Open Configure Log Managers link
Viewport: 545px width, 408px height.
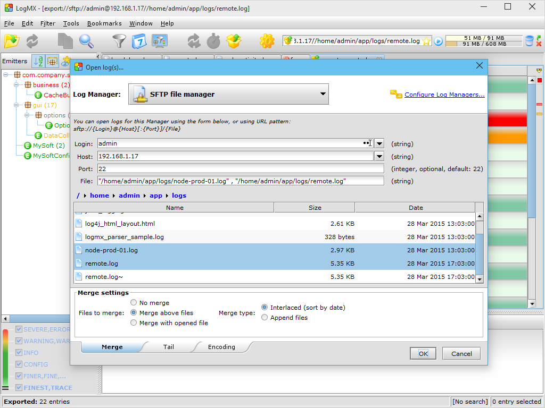pyautogui.click(x=444, y=95)
